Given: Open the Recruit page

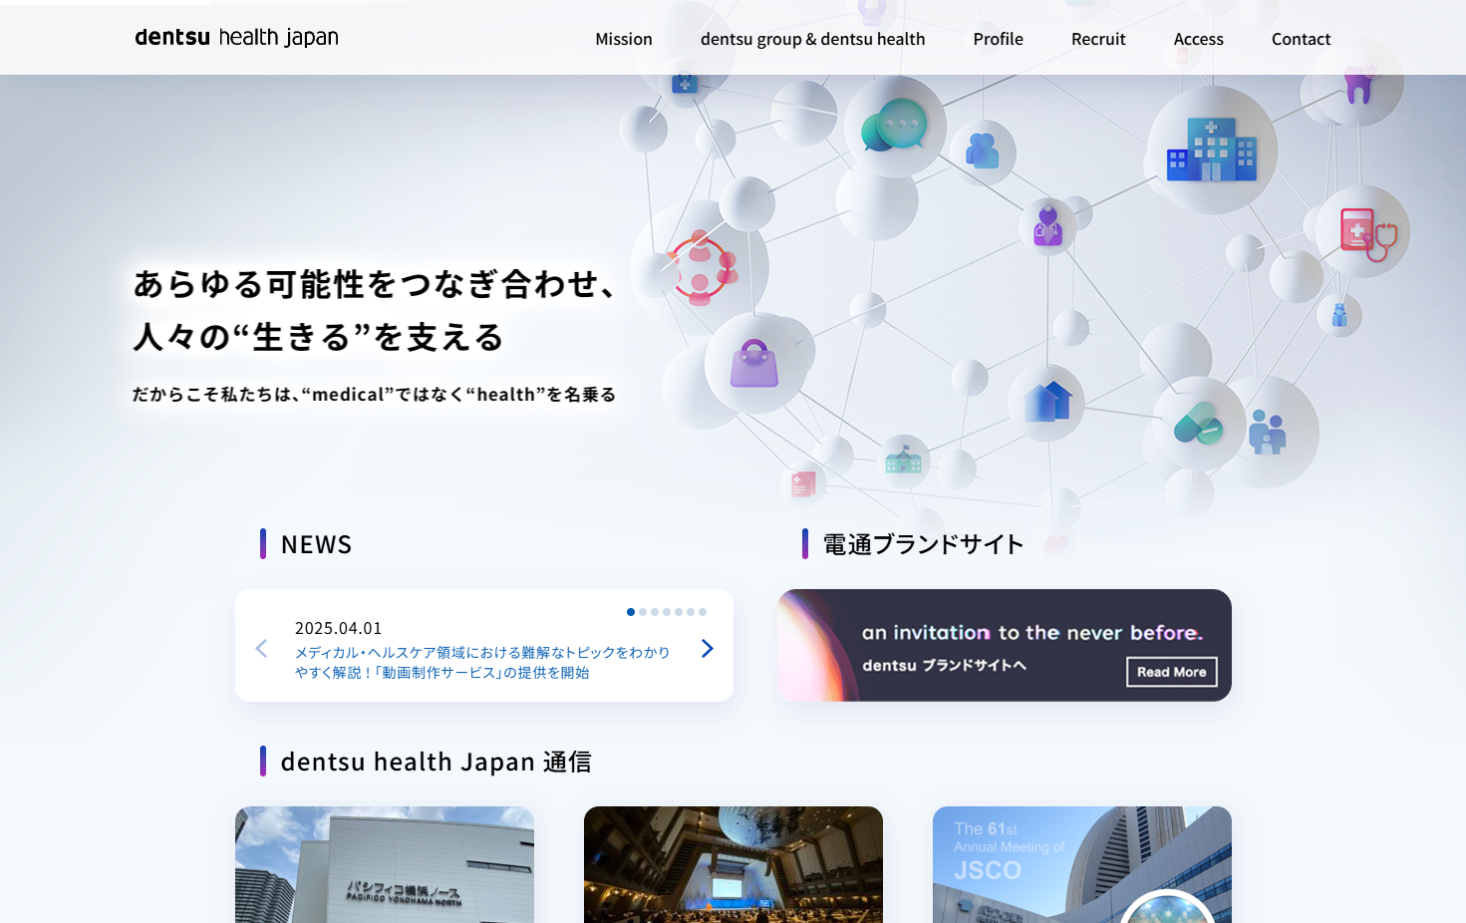Looking at the screenshot, I should click(1098, 39).
